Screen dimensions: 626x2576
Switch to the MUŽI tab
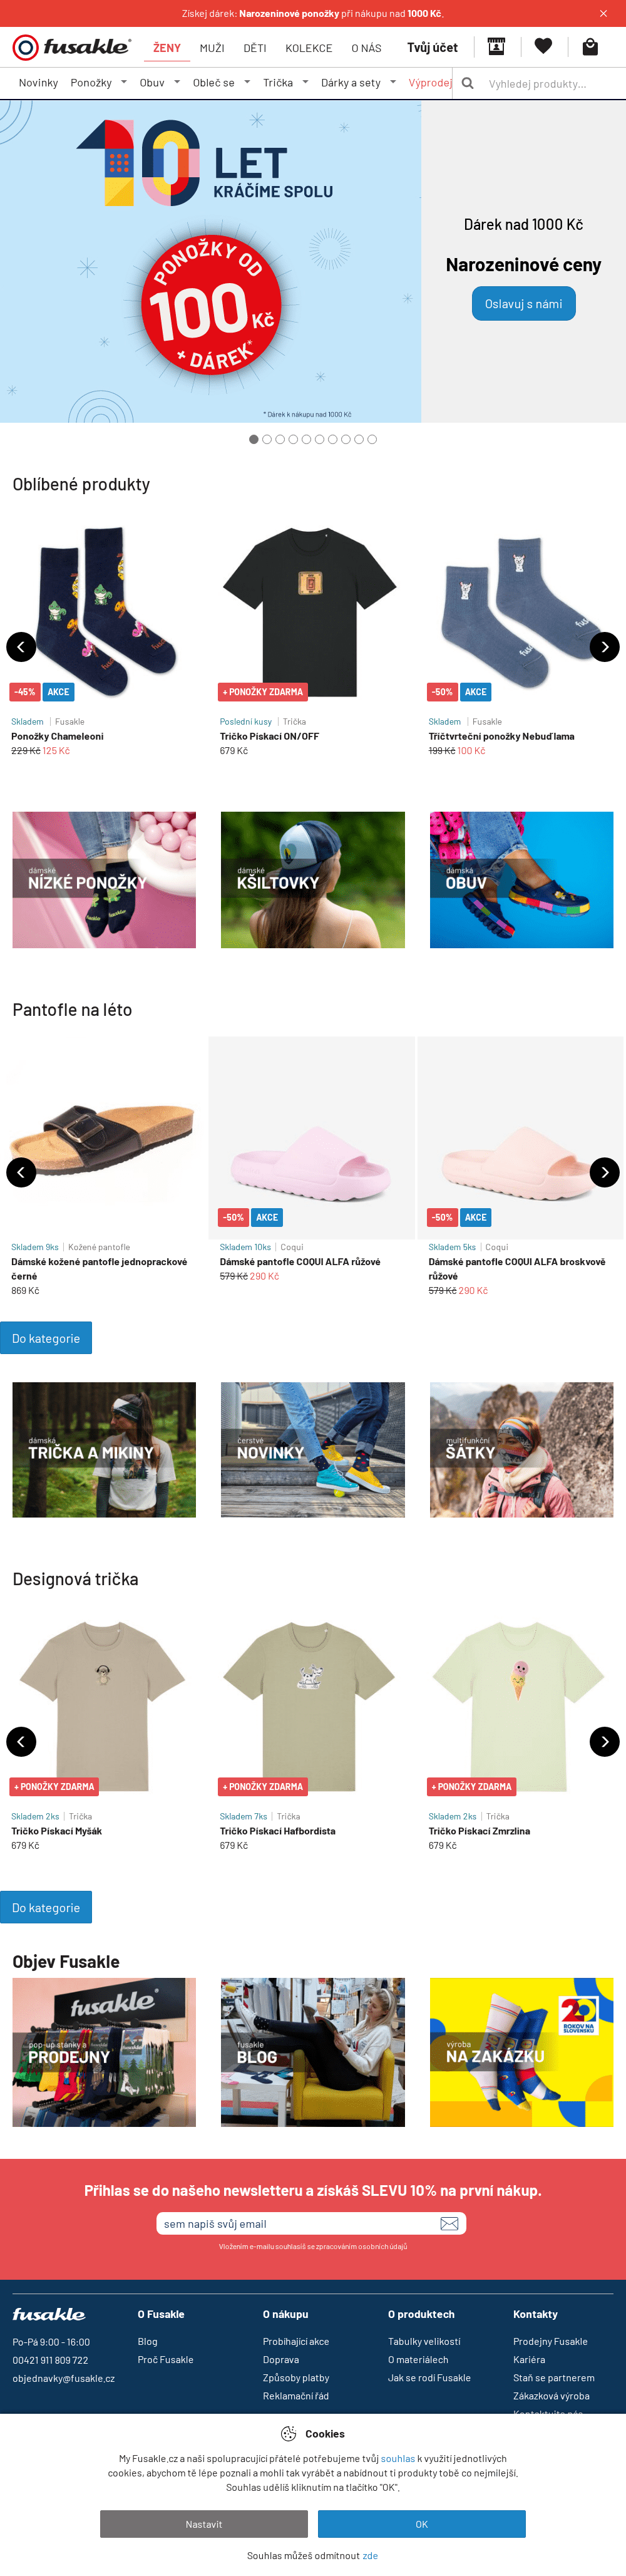212,48
